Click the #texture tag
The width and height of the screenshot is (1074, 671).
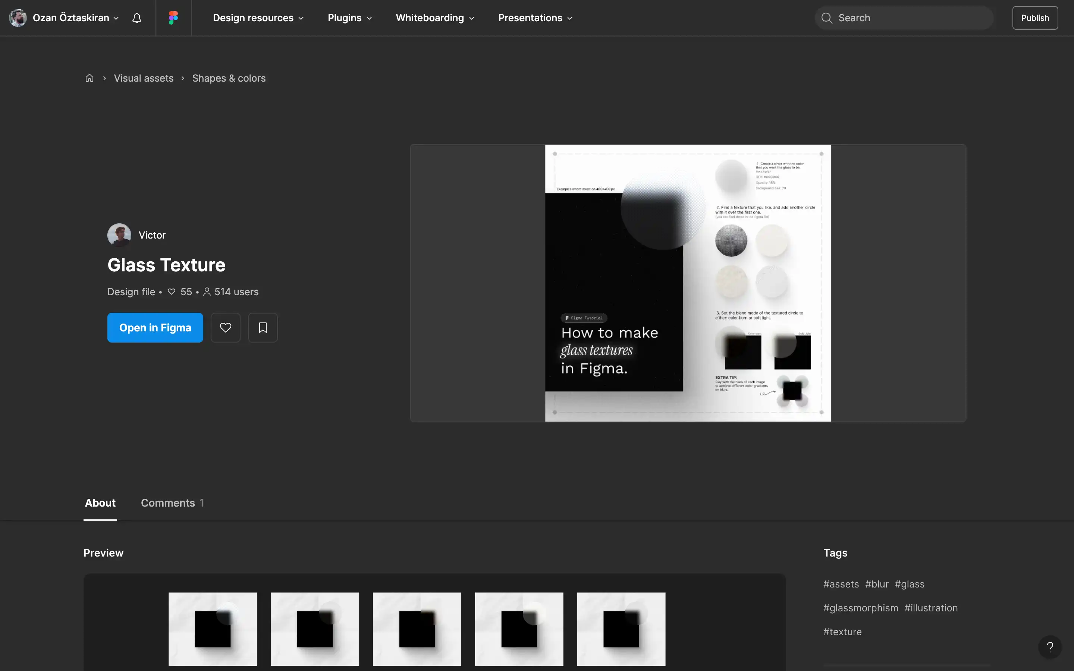tap(842, 632)
